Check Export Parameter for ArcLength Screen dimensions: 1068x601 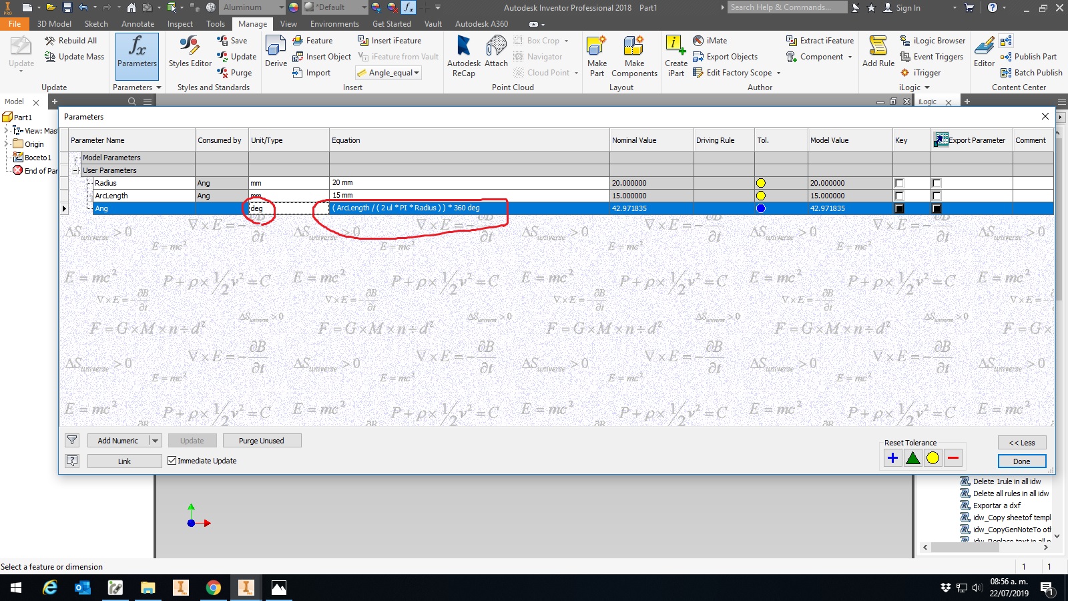pos(937,196)
